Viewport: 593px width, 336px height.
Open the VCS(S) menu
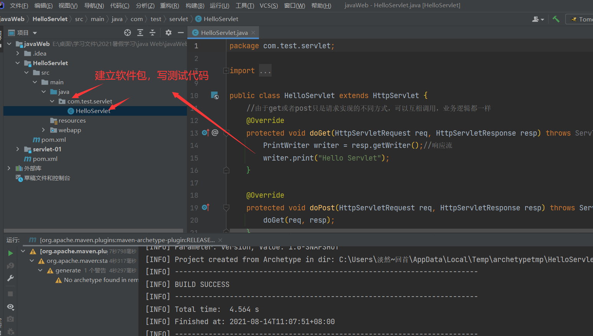[269, 5]
